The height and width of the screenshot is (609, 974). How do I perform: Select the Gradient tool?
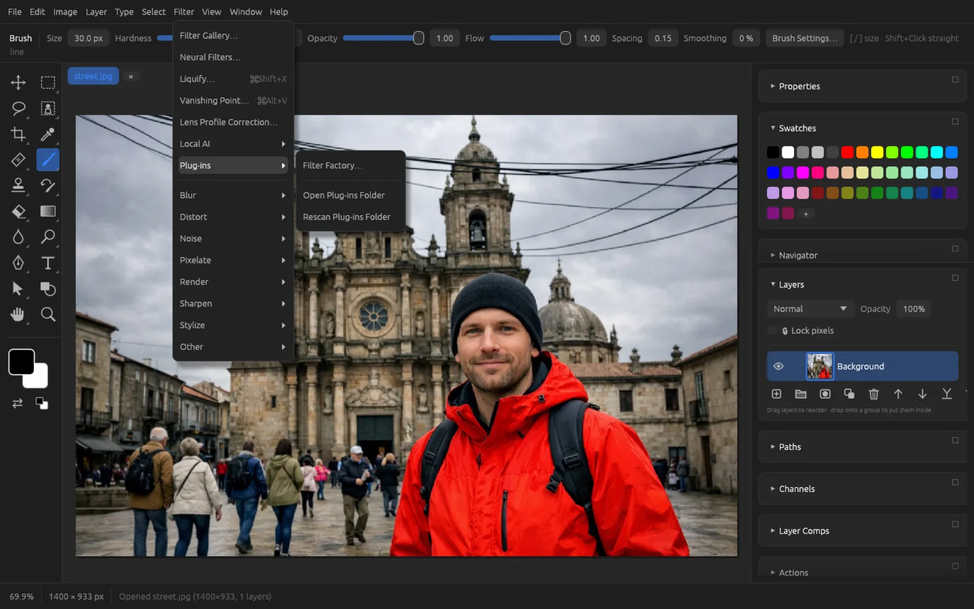47,211
